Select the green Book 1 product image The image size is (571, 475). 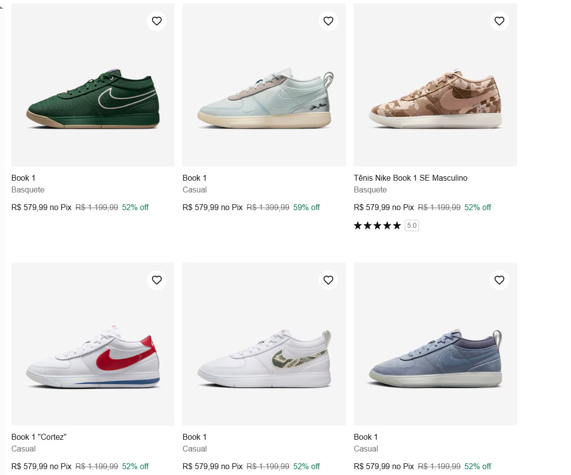click(x=92, y=84)
